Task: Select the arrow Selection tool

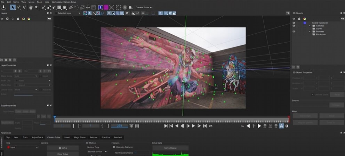Action: (13, 7)
